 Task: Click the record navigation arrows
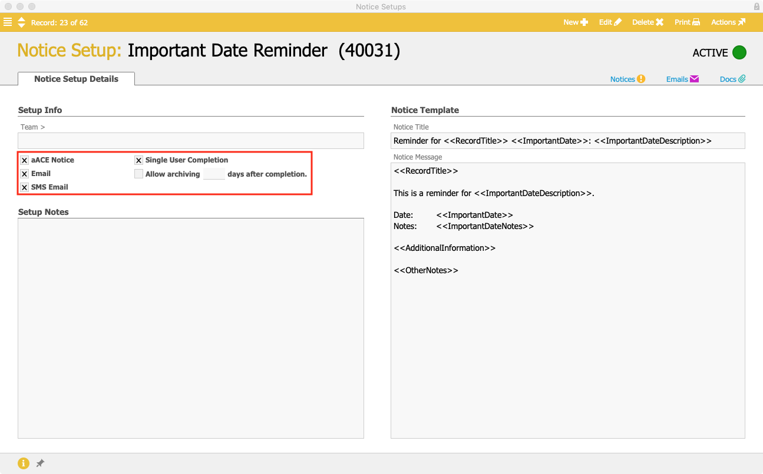(x=22, y=22)
